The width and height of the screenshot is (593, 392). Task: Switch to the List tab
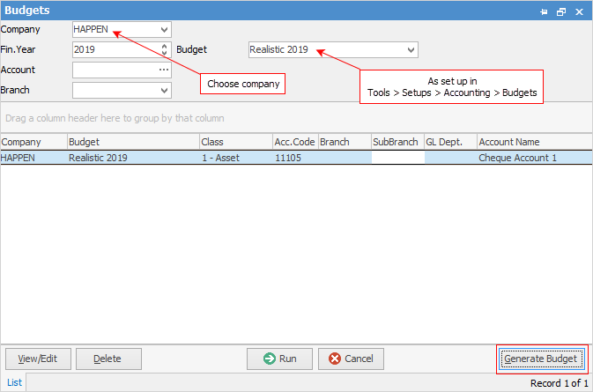point(14,382)
